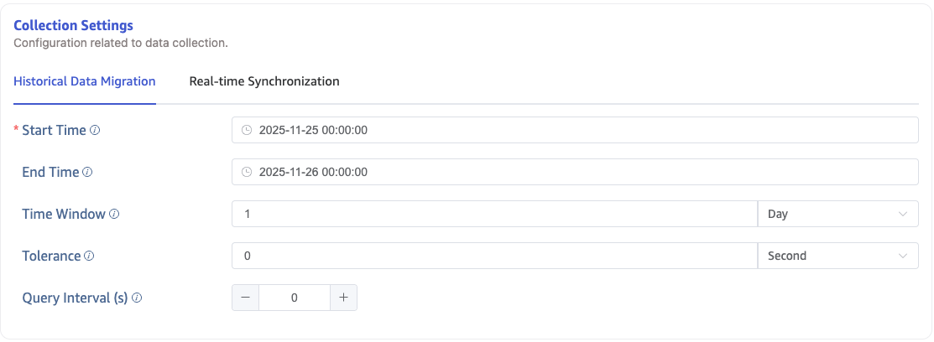Click the Query Interval info icon
The image size is (934, 342).
pos(137,298)
